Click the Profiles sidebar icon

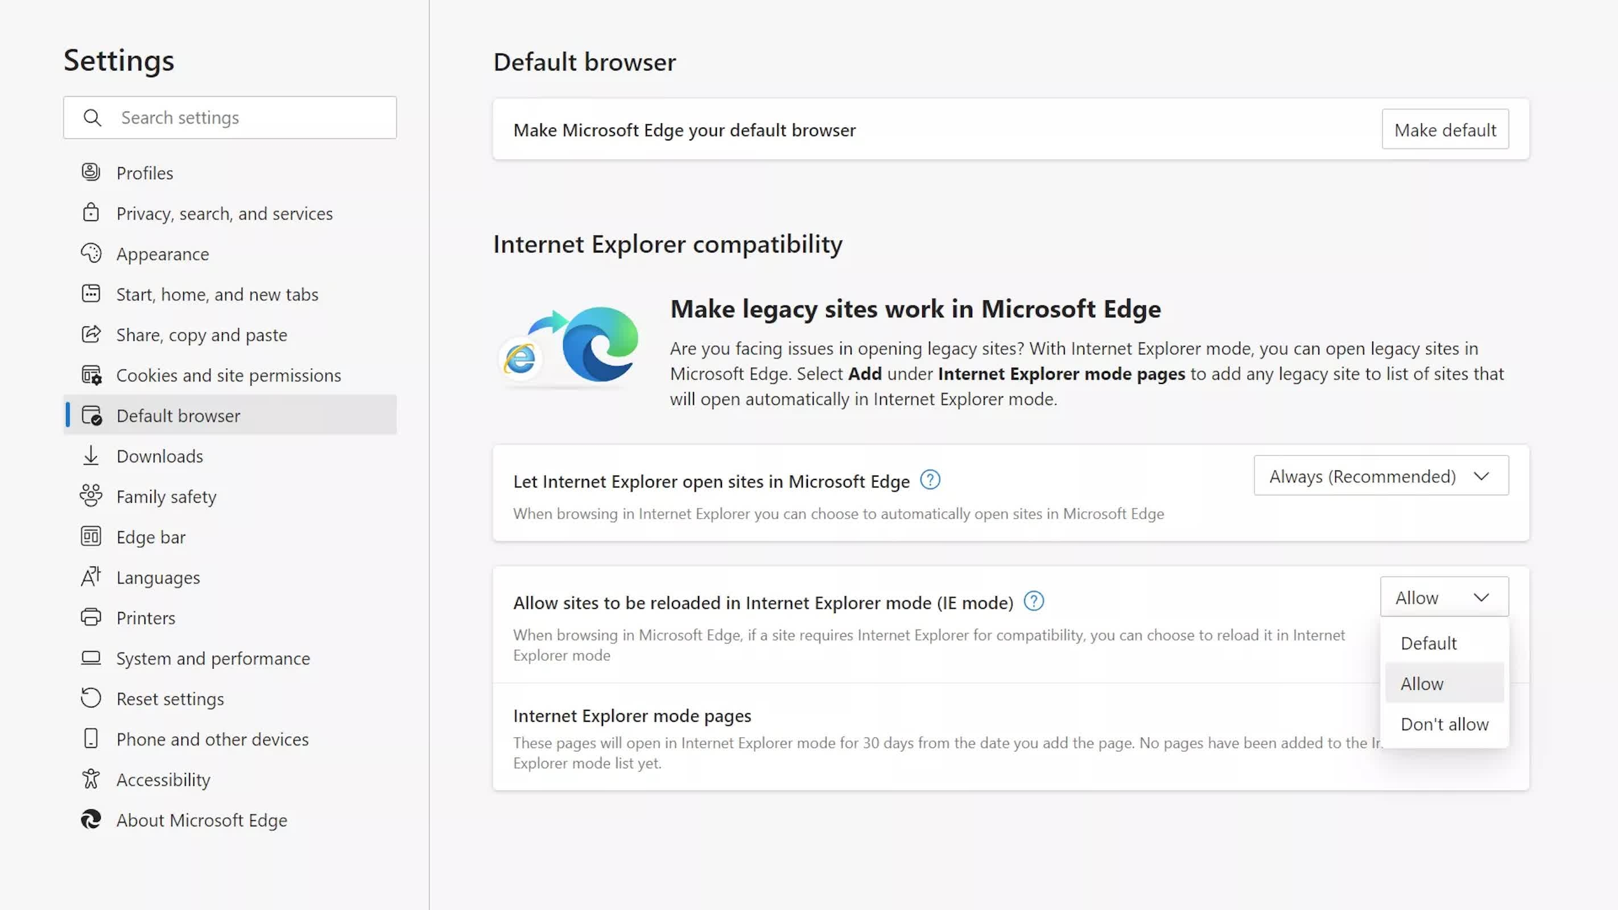click(91, 172)
